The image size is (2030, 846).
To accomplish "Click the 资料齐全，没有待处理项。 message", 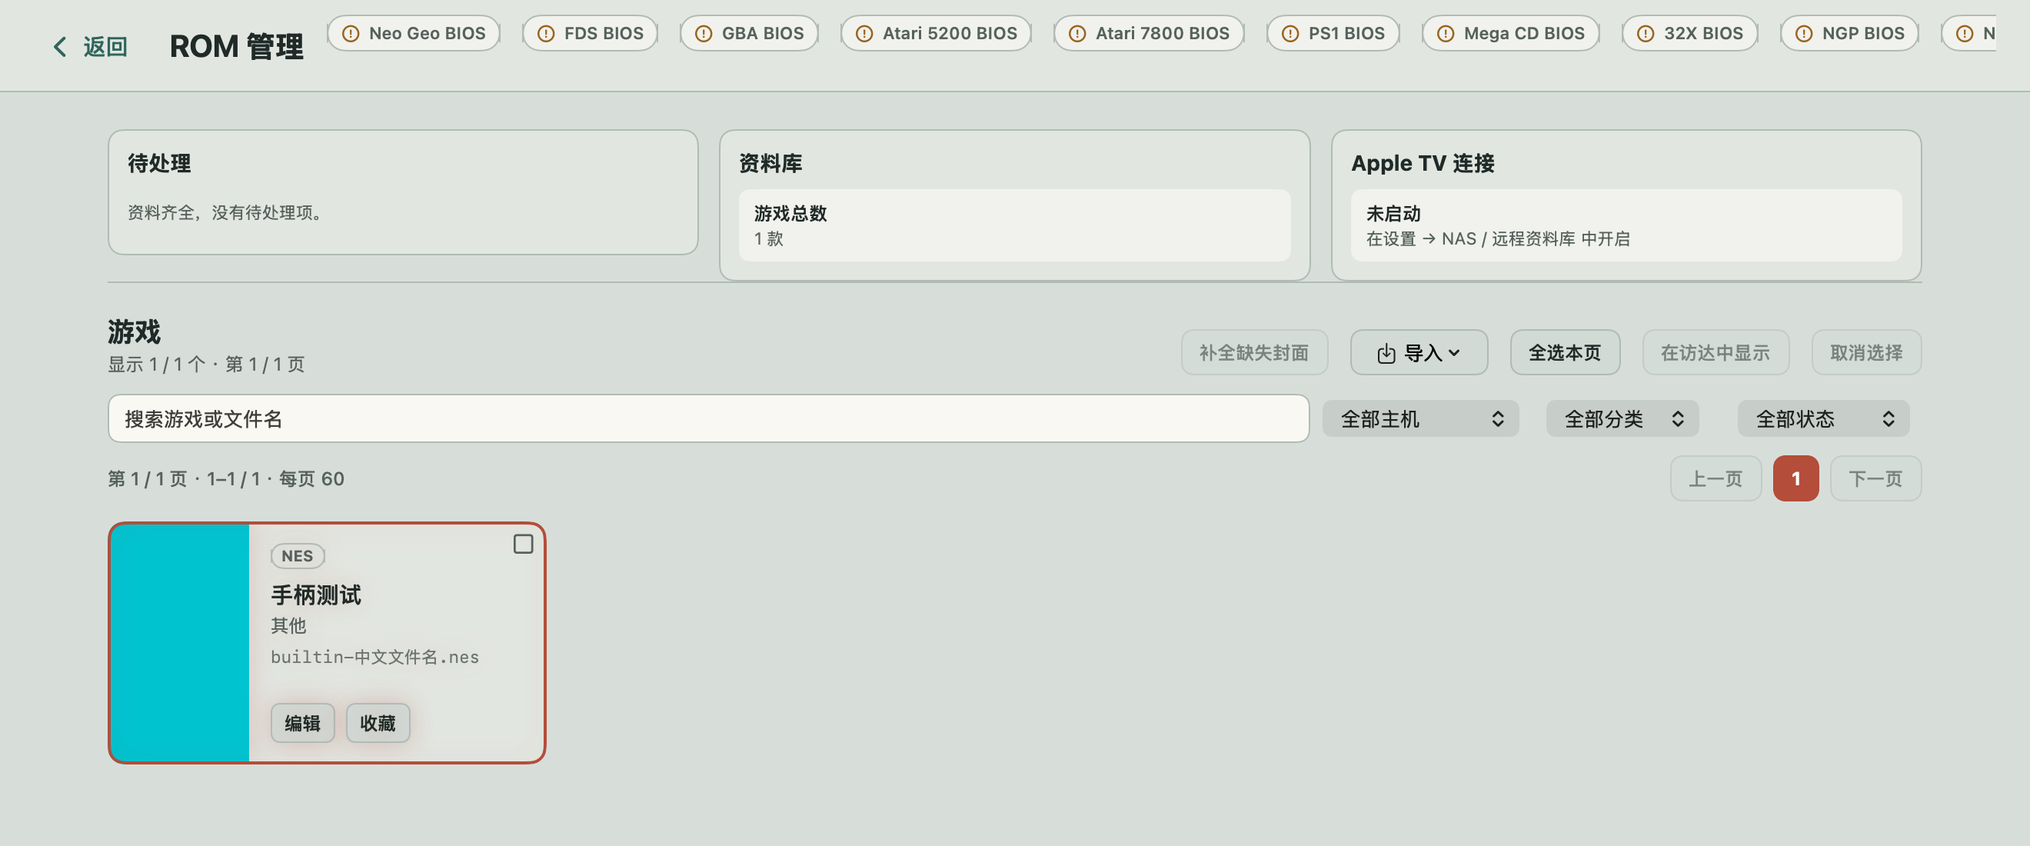I will point(226,213).
